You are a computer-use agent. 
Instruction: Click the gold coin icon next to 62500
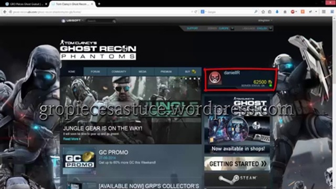[x=270, y=82]
